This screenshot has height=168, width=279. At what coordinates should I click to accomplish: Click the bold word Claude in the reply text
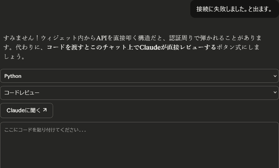click(x=150, y=47)
